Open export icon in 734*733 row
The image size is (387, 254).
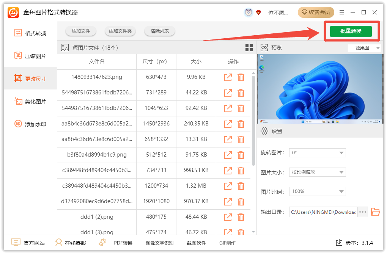coord(228,170)
